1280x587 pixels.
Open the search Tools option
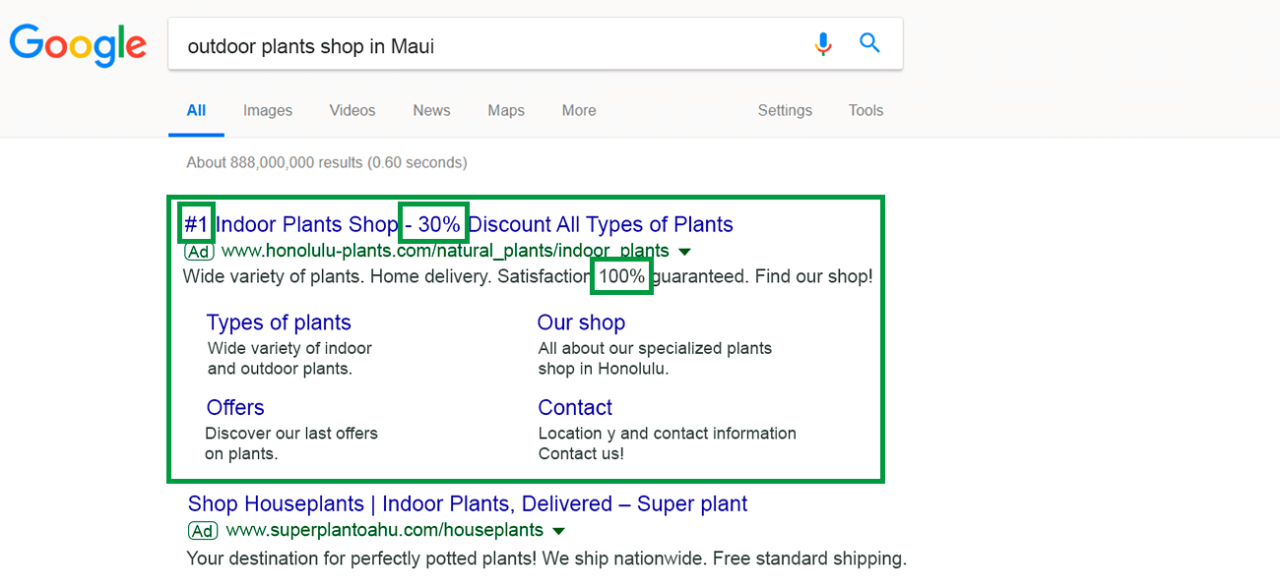pos(865,110)
